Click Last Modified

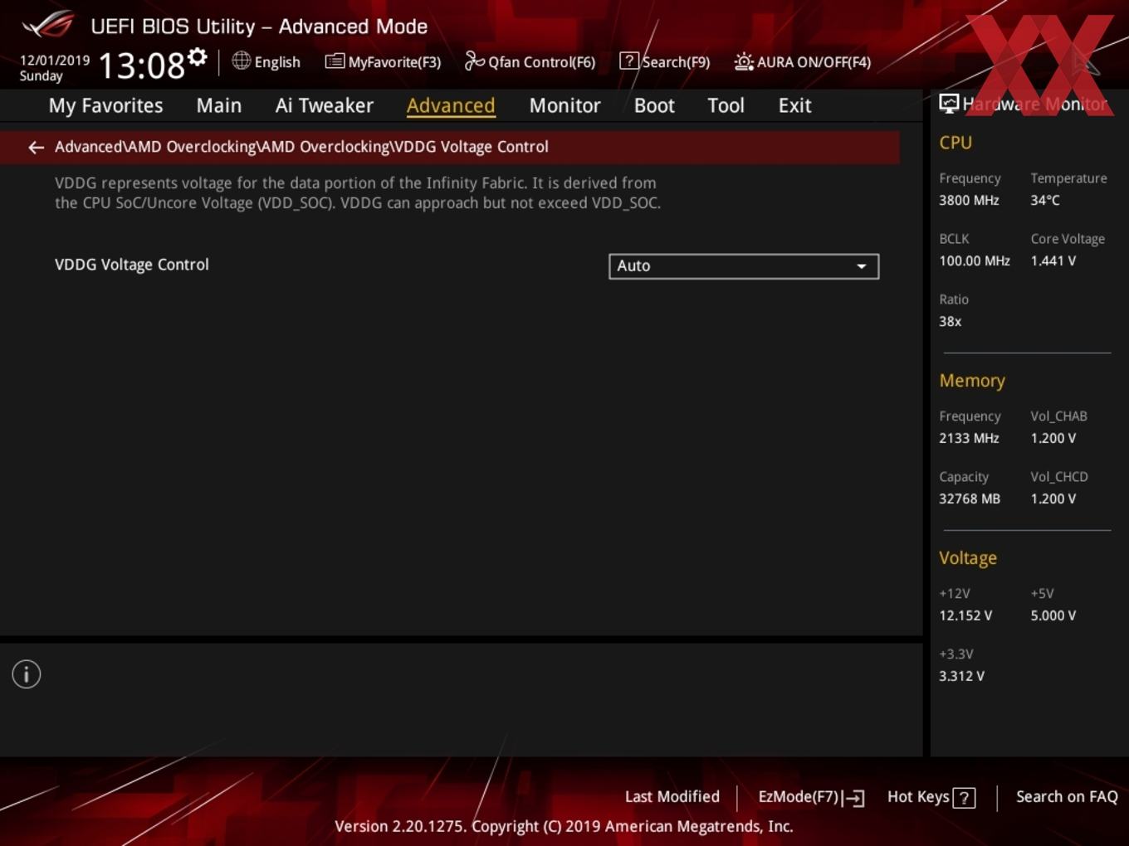(x=672, y=796)
